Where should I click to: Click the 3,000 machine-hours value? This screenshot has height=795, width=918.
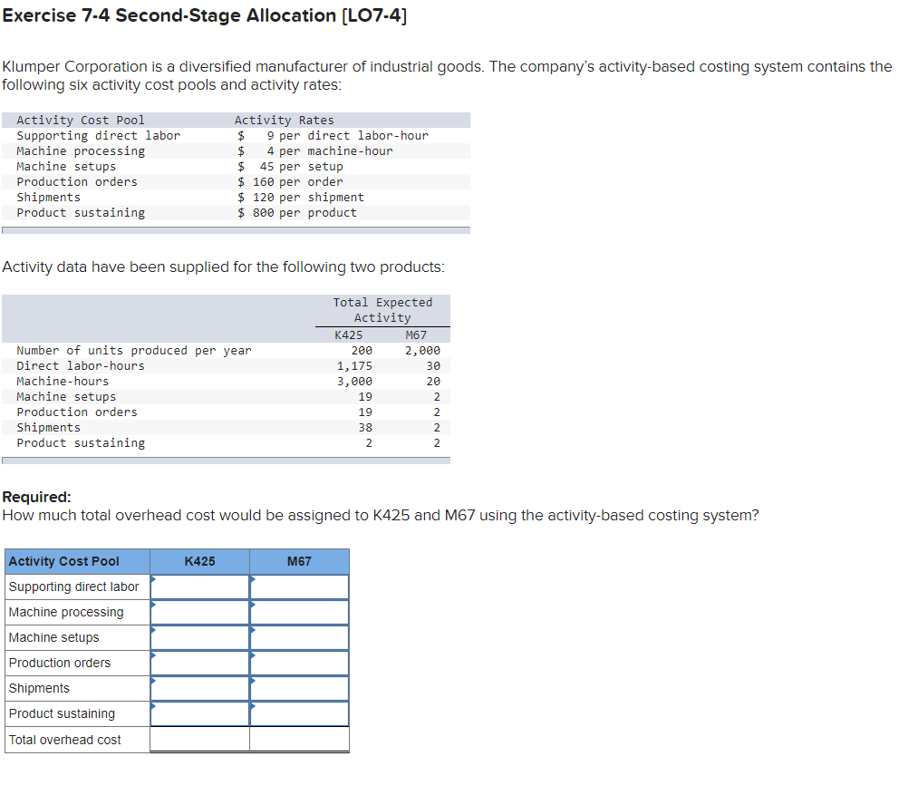click(354, 382)
